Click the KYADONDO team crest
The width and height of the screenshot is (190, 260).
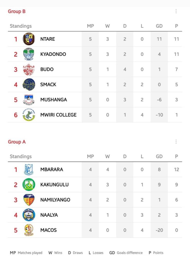tap(29, 54)
